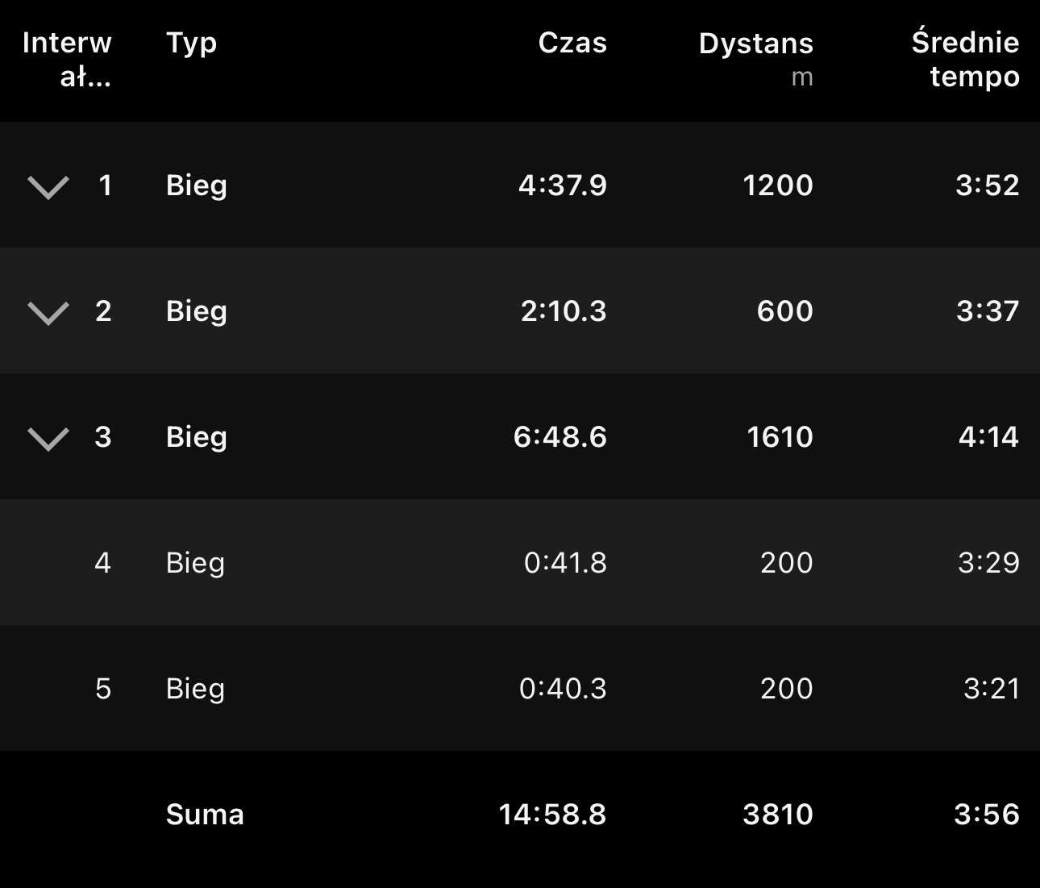1040x888 pixels.
Task: Click the 3810 total distance value
Action: pos(777,815)
